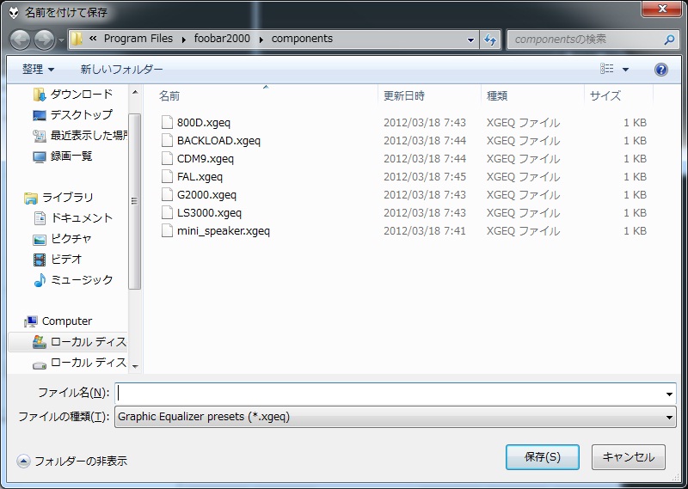The image size is (688, 489).
Task: Collapse folders with フォルダーの非表示
Action: coord(72,461)
